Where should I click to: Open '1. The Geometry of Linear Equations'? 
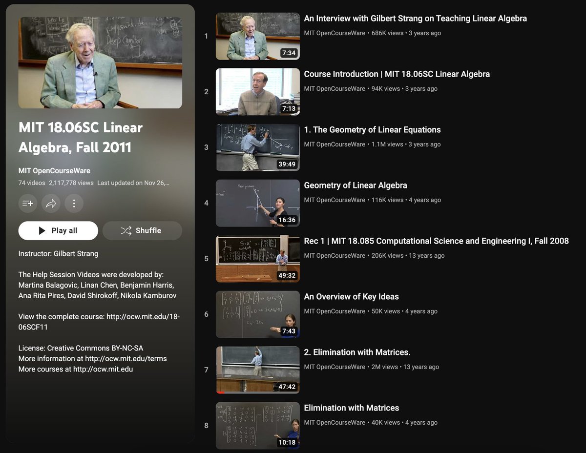click(372, 130)
